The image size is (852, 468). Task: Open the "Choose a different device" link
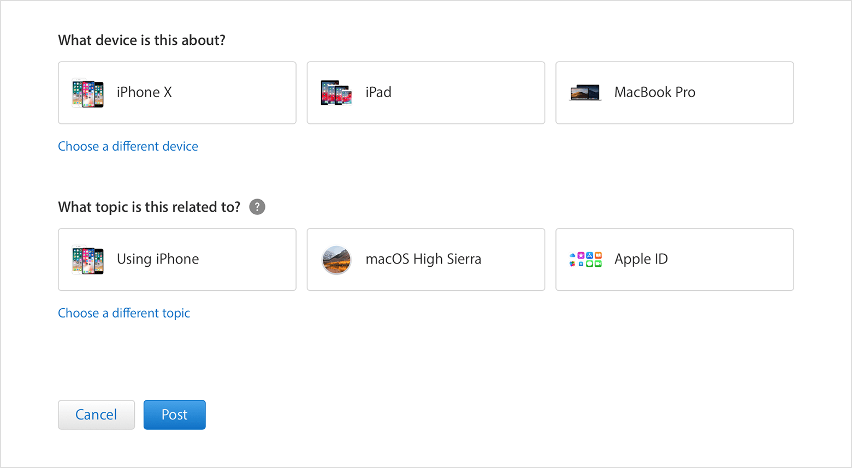128,146
